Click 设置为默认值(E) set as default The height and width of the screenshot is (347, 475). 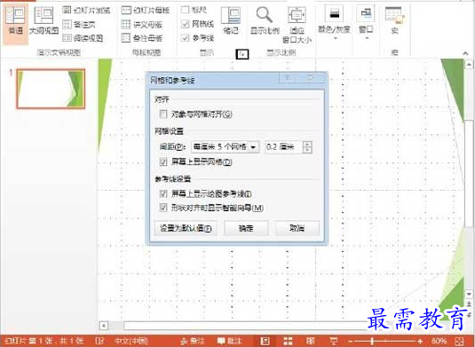coord(186,228)
